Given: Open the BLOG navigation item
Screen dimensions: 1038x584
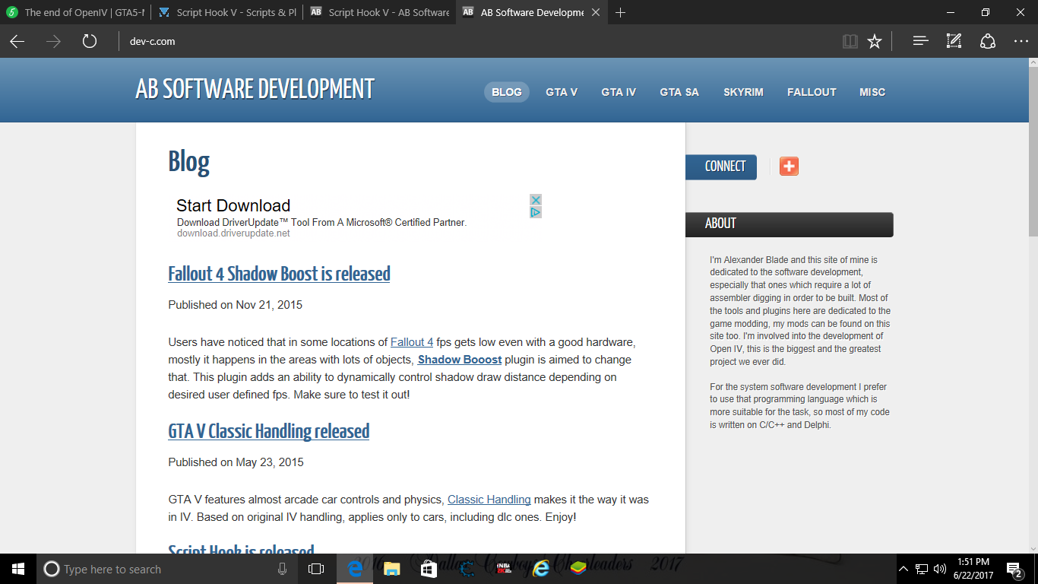Looking at the screenshot, I should tap(507, 92).
